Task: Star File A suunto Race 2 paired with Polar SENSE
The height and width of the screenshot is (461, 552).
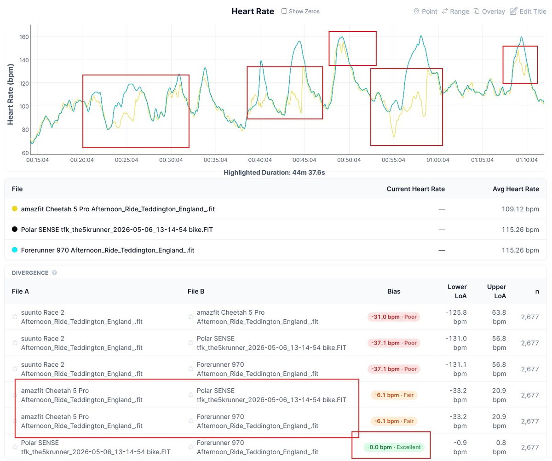Action: coord(15,343)
